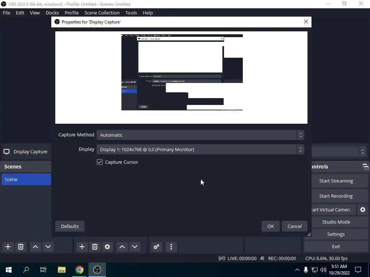Click Start Virtual Camera button
370x277 pixels.
tap(333, 210)
